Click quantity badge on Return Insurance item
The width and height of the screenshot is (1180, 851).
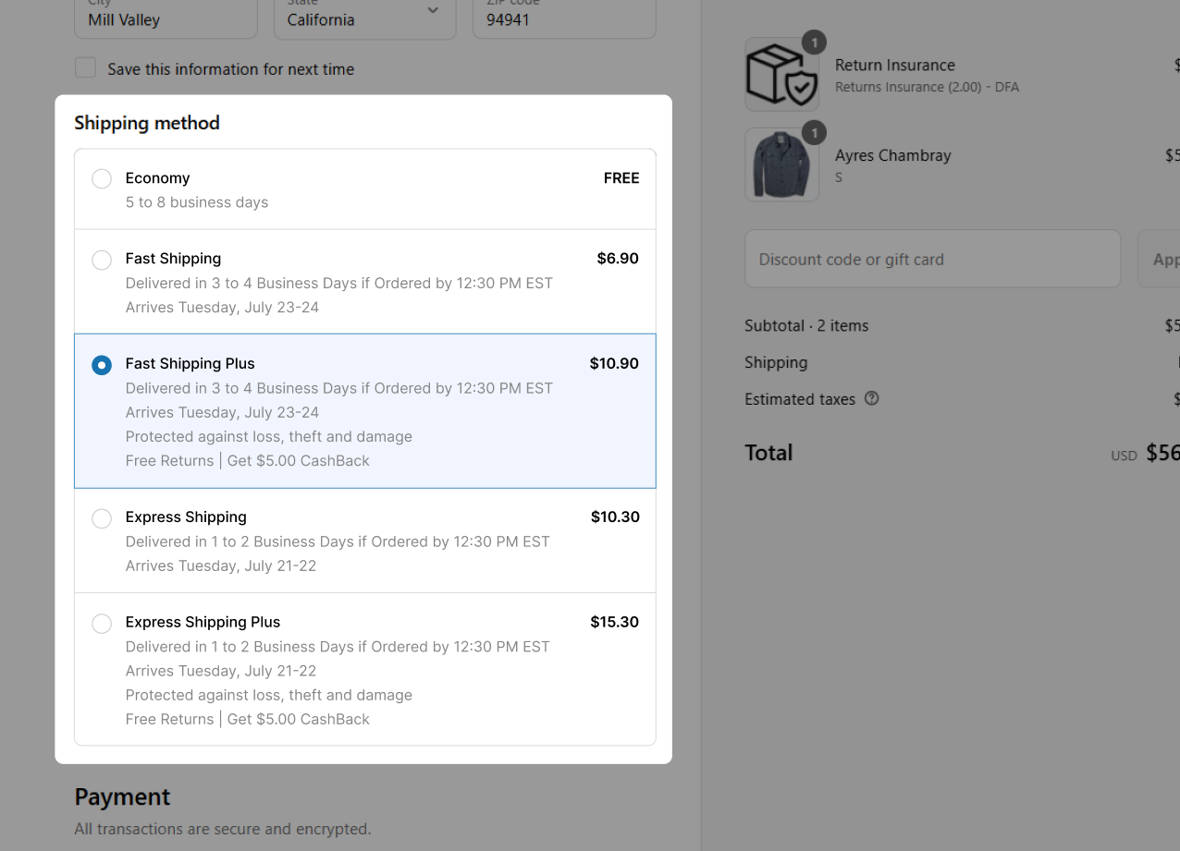[x=814, y=43]
